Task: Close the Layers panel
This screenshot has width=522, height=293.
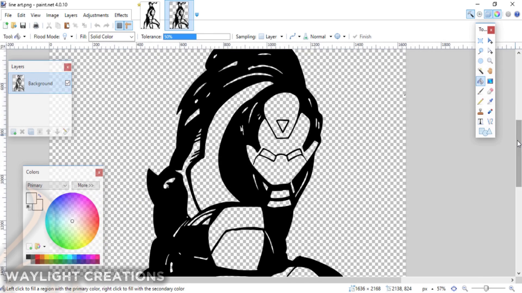Action: [x=68, y=67]
